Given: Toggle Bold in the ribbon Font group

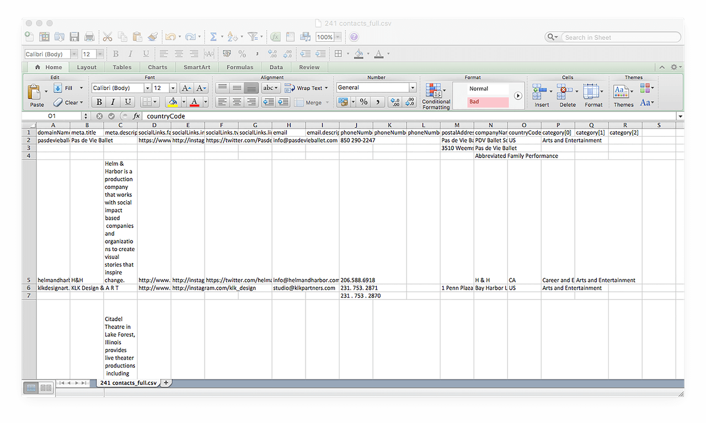Looking at the screenshot, I should point(99,102).
